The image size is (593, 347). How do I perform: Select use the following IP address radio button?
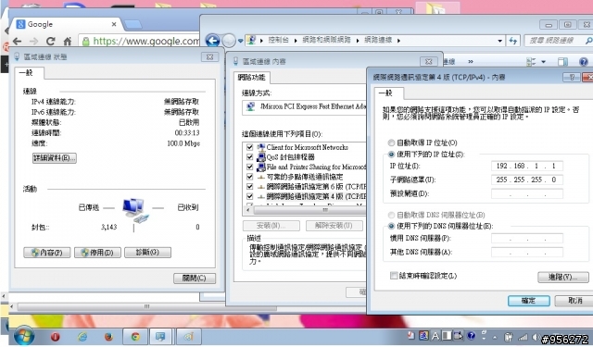click(391, 154)
